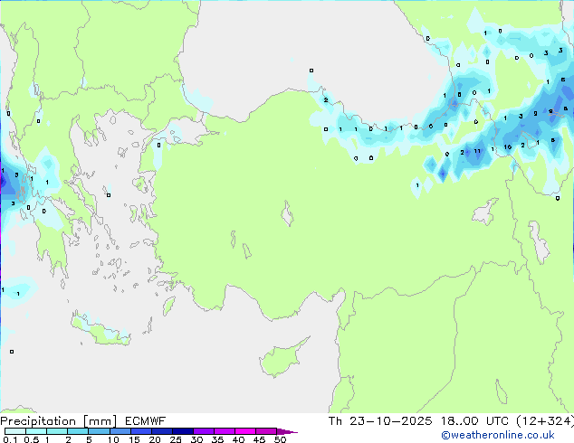Click the ECMWF model label
This screenshot has height=443, width=574.
tap(146, 421)
